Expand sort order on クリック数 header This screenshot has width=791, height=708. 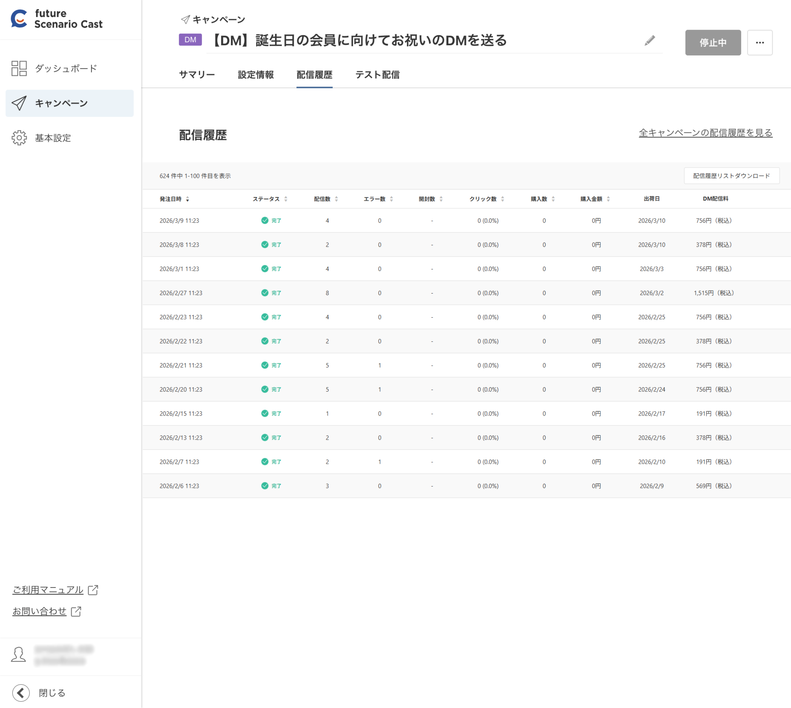[503, 199]
